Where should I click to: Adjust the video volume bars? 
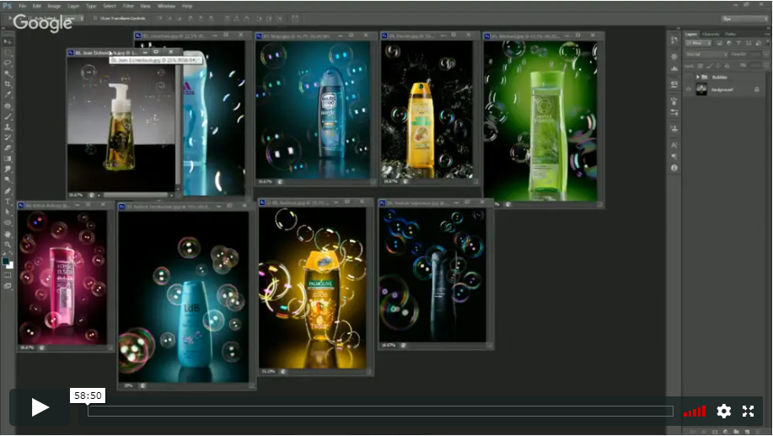coord(695,412)
